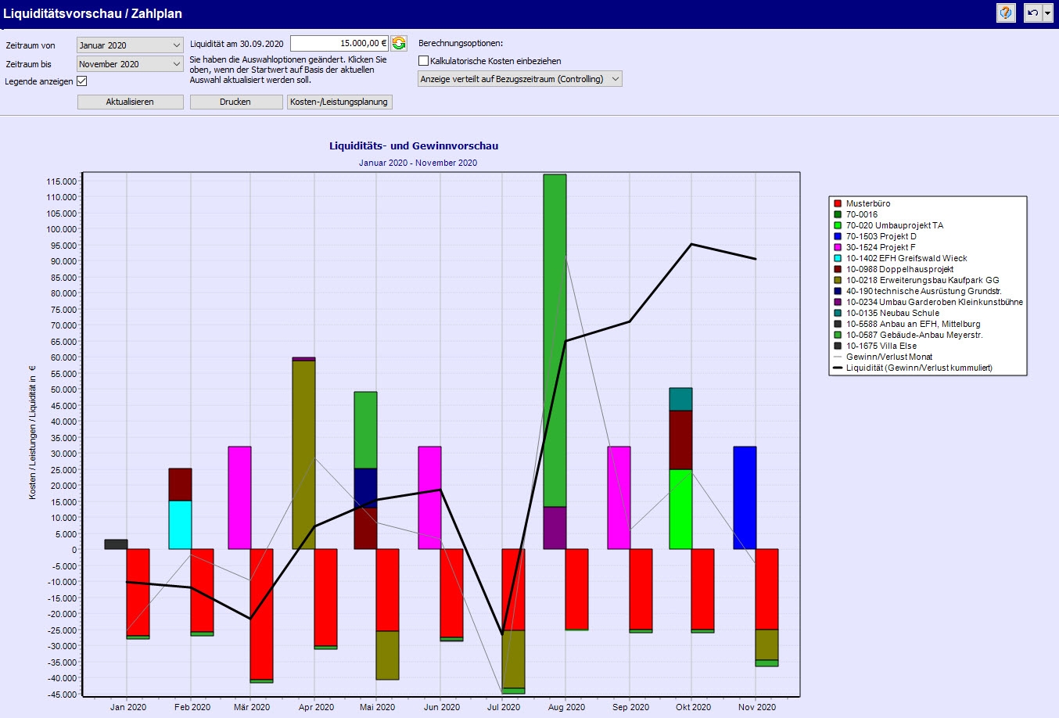Click the cyan bar in Feb 2020
This screenshot has width=1059, height=718.
click(181, 525)
